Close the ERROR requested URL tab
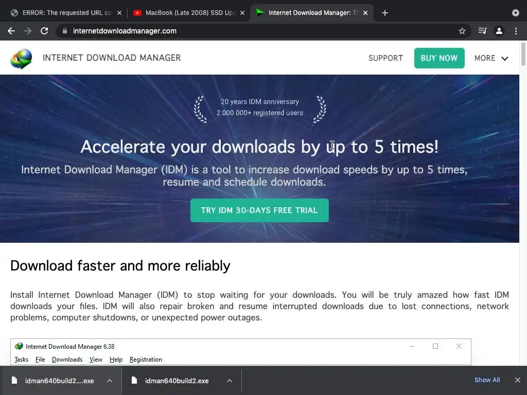 pos(119,13)
